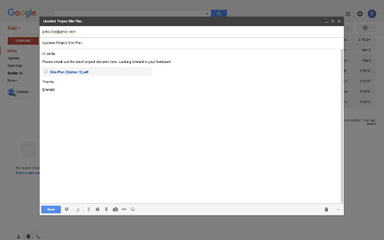Switch to Contacts tab at bottom left
This screenshot has width=384, height=240.
point(19,236)
